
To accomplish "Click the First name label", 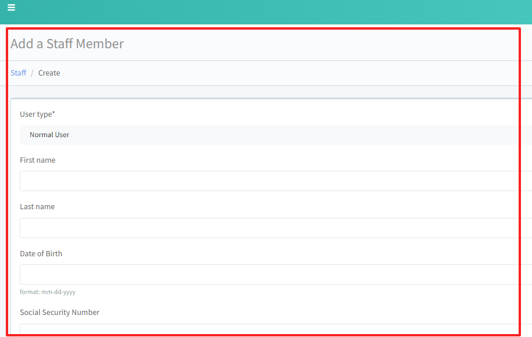I will pyautogui.click(x=38, y=160).
